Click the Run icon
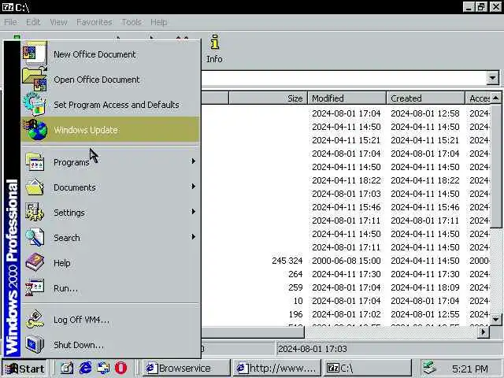The height and width of the screenshot is (378, 504). click(35, 287)
